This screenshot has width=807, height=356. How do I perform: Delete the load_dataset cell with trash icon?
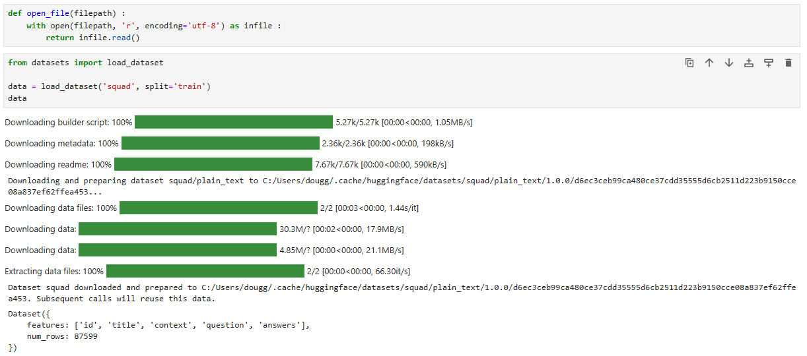click(x=788, y=63)
